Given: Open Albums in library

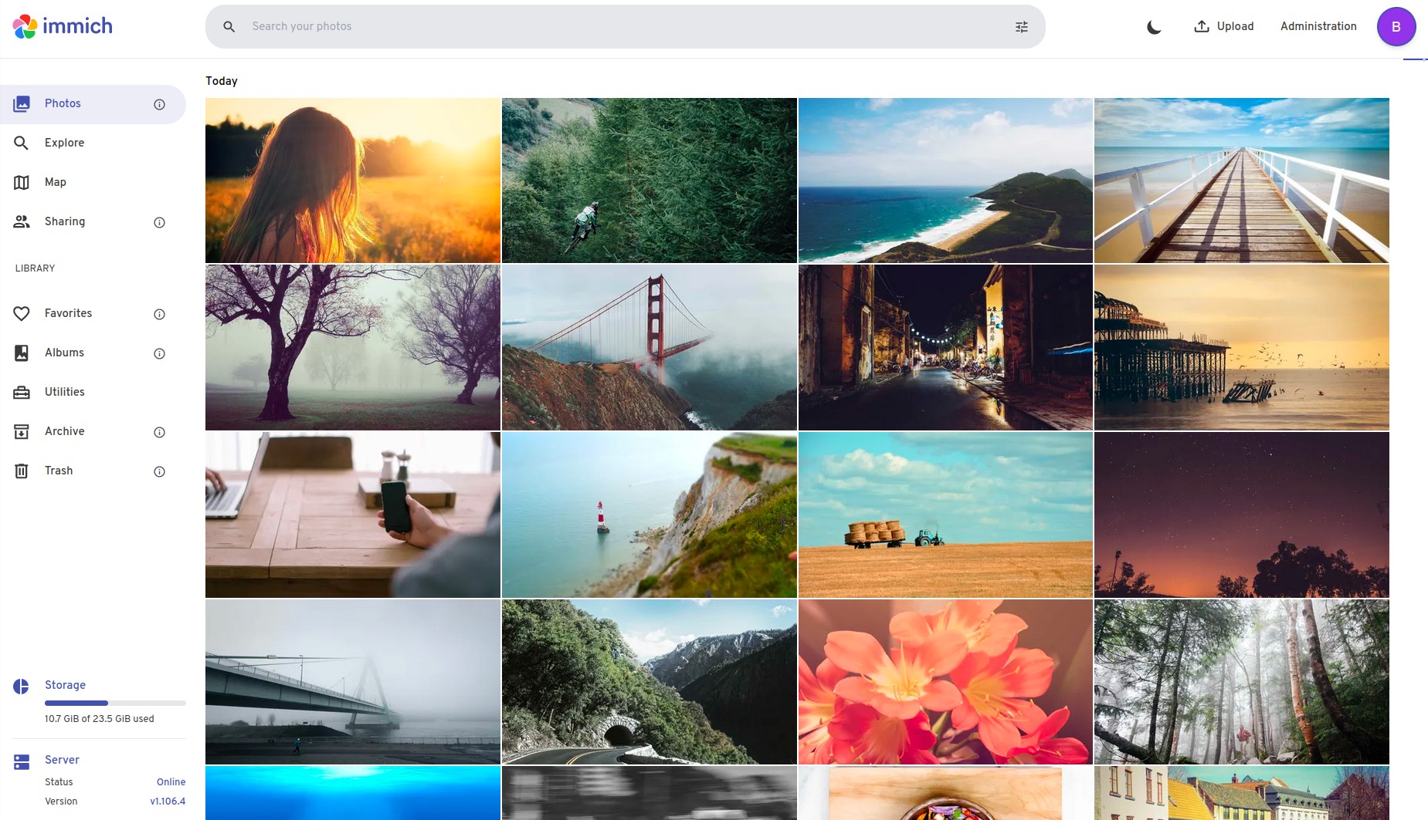Looking at the screenshot, I should 93,353.
